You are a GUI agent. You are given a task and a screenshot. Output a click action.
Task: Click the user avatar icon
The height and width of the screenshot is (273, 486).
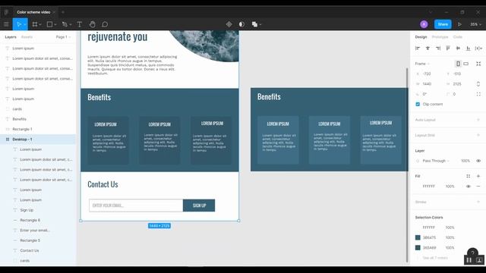pos(424,24)
